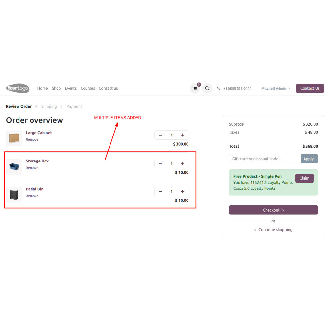Click the phone icon beside number
Screen dimensions: 325x325
click(219, 88)
